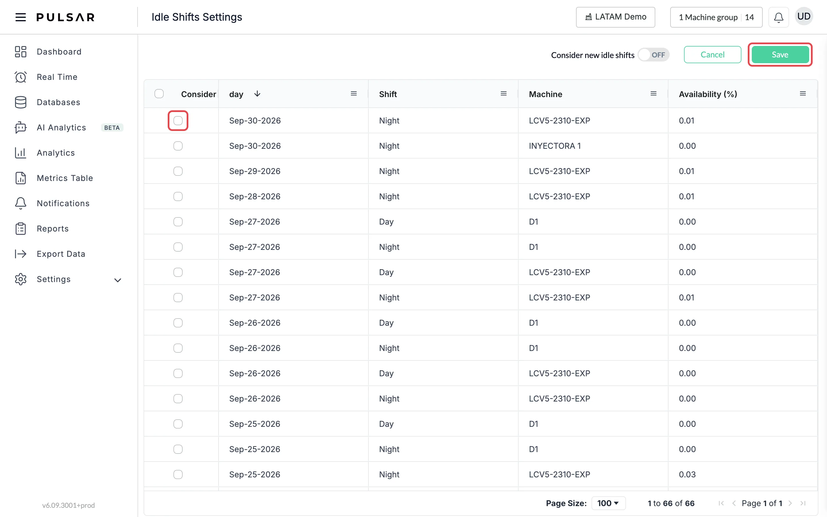The image size is (827, 517).
Task: Open the Shift column menu icon
Action: [x=503, y=94]
